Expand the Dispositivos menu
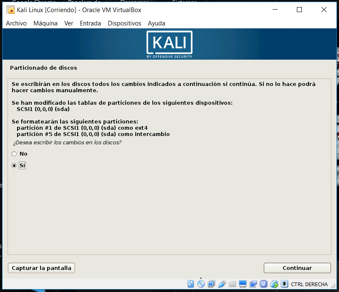Screen dimensions: 339x292 [x=124, y=23]
